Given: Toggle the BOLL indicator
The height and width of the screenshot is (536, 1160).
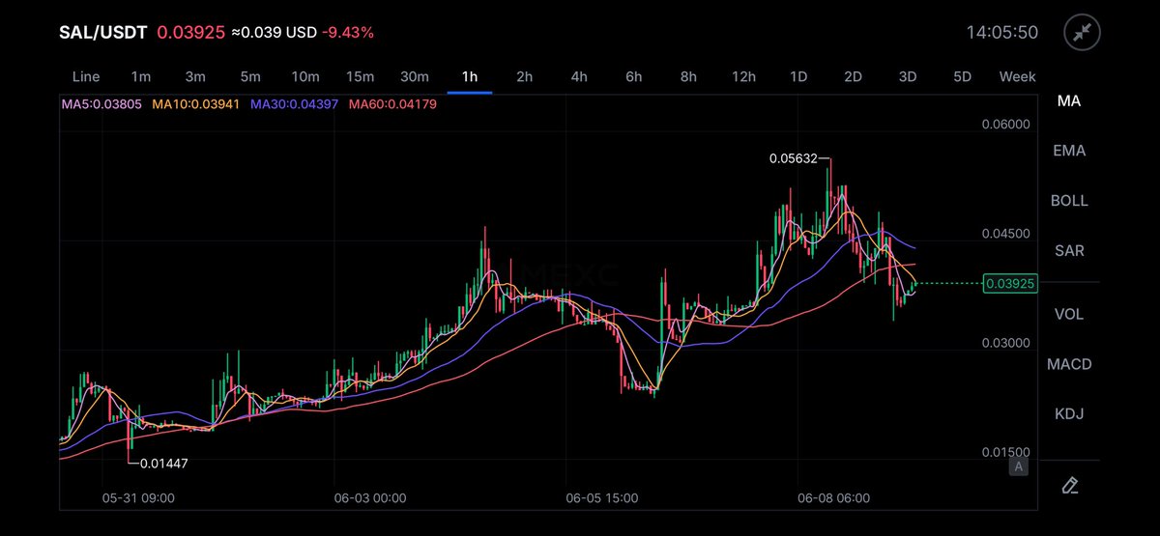Looking at the screenshot, I should pos(1069,201).
